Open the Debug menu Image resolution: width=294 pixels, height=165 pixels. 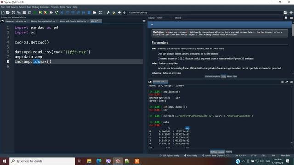[x=35, y=7]
